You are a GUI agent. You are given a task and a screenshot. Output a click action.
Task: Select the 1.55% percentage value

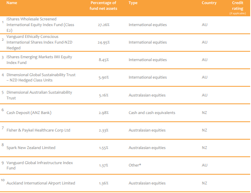(104, 148)
